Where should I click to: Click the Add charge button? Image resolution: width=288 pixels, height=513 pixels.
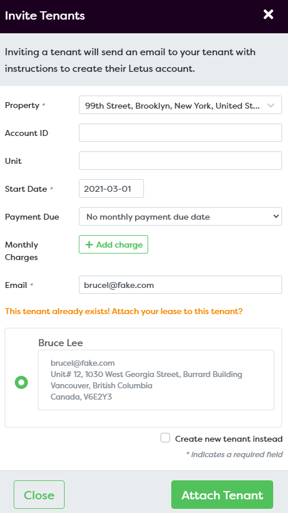point(113,245)
